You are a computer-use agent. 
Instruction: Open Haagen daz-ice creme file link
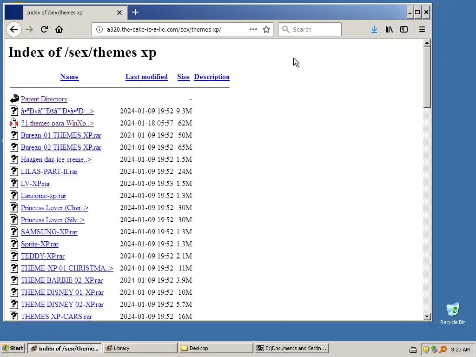coord(56,159)
